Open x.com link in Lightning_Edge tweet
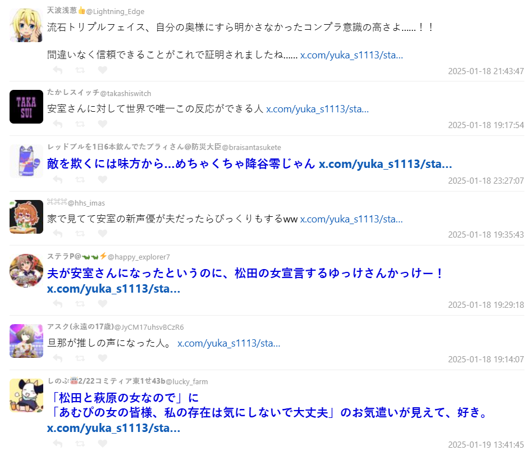 pyautogui.click(x=351, y=55)
